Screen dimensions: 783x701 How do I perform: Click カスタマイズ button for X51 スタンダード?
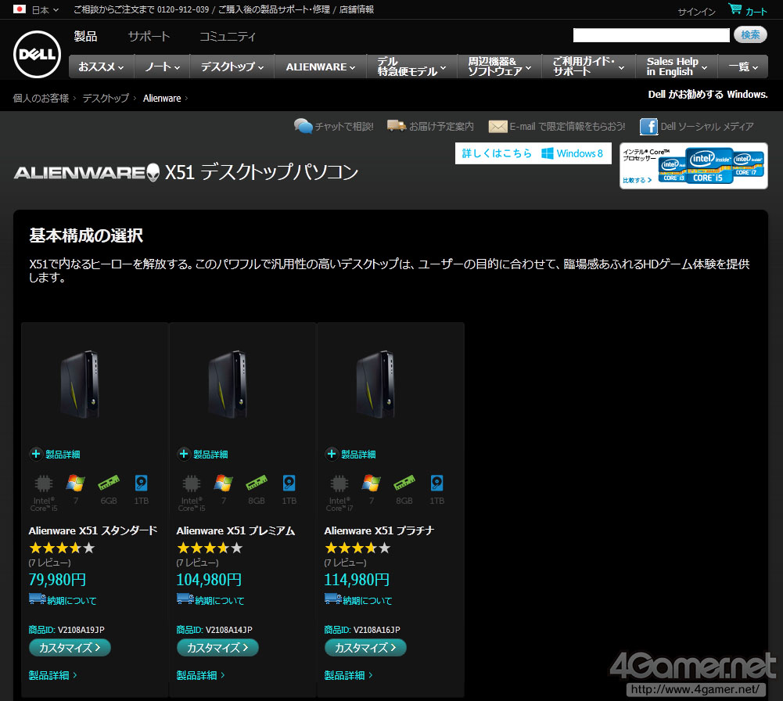click(x=70, y=648)
